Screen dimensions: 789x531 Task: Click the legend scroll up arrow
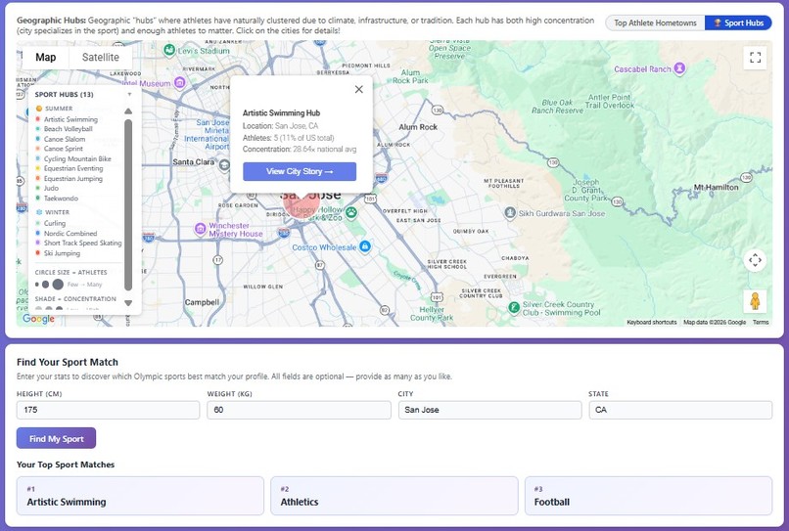(128, 111)
